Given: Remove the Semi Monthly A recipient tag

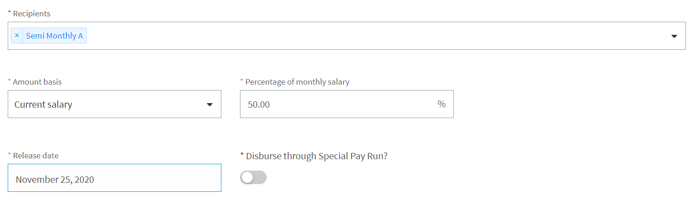Looking at the screenshot, I should click(17, 36).
